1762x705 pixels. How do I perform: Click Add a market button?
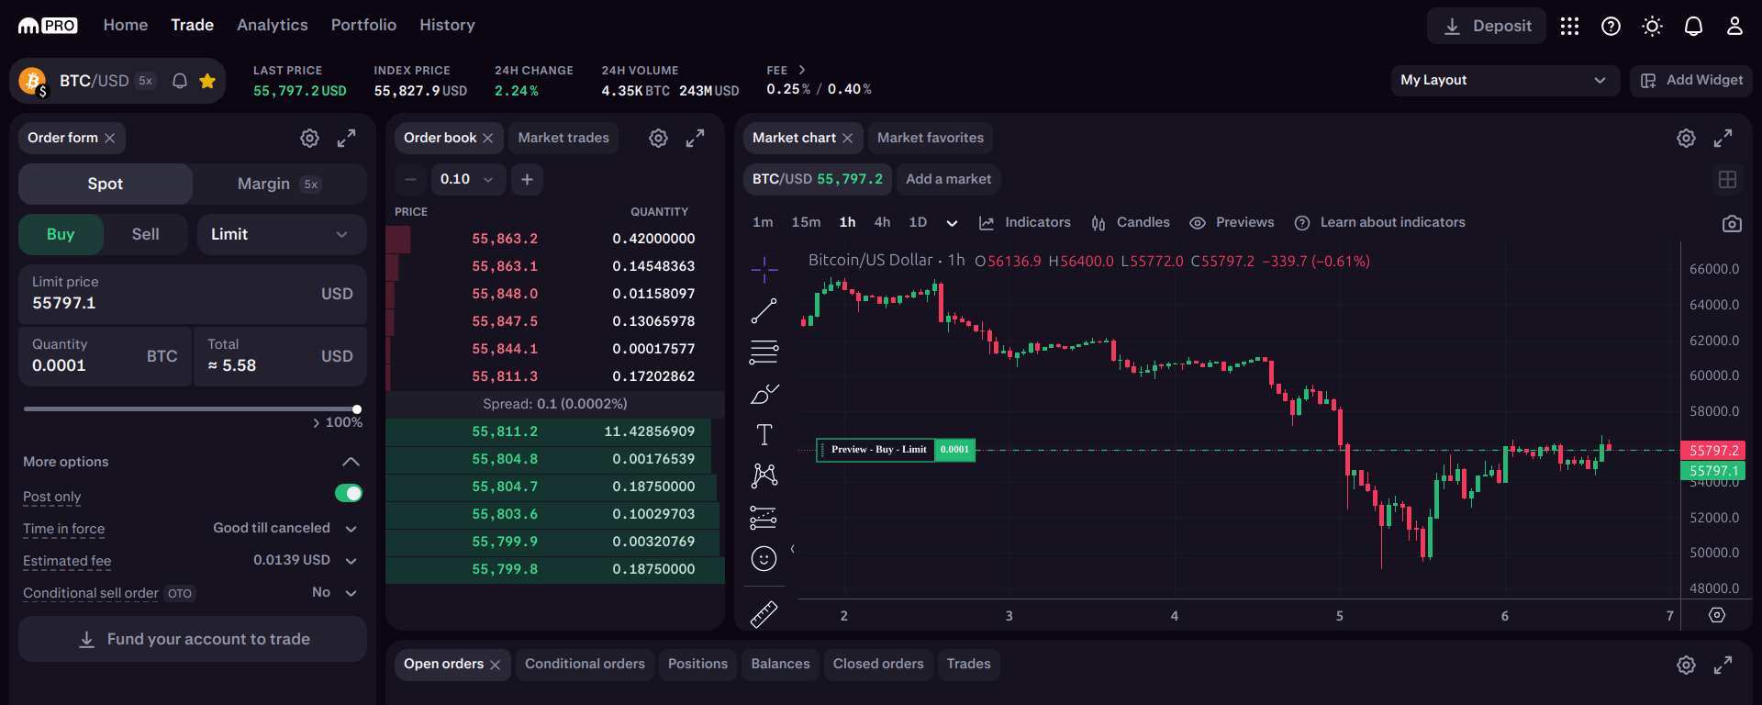(x=948, y=179)
